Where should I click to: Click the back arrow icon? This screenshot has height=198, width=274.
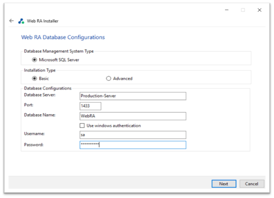(11, 21)
